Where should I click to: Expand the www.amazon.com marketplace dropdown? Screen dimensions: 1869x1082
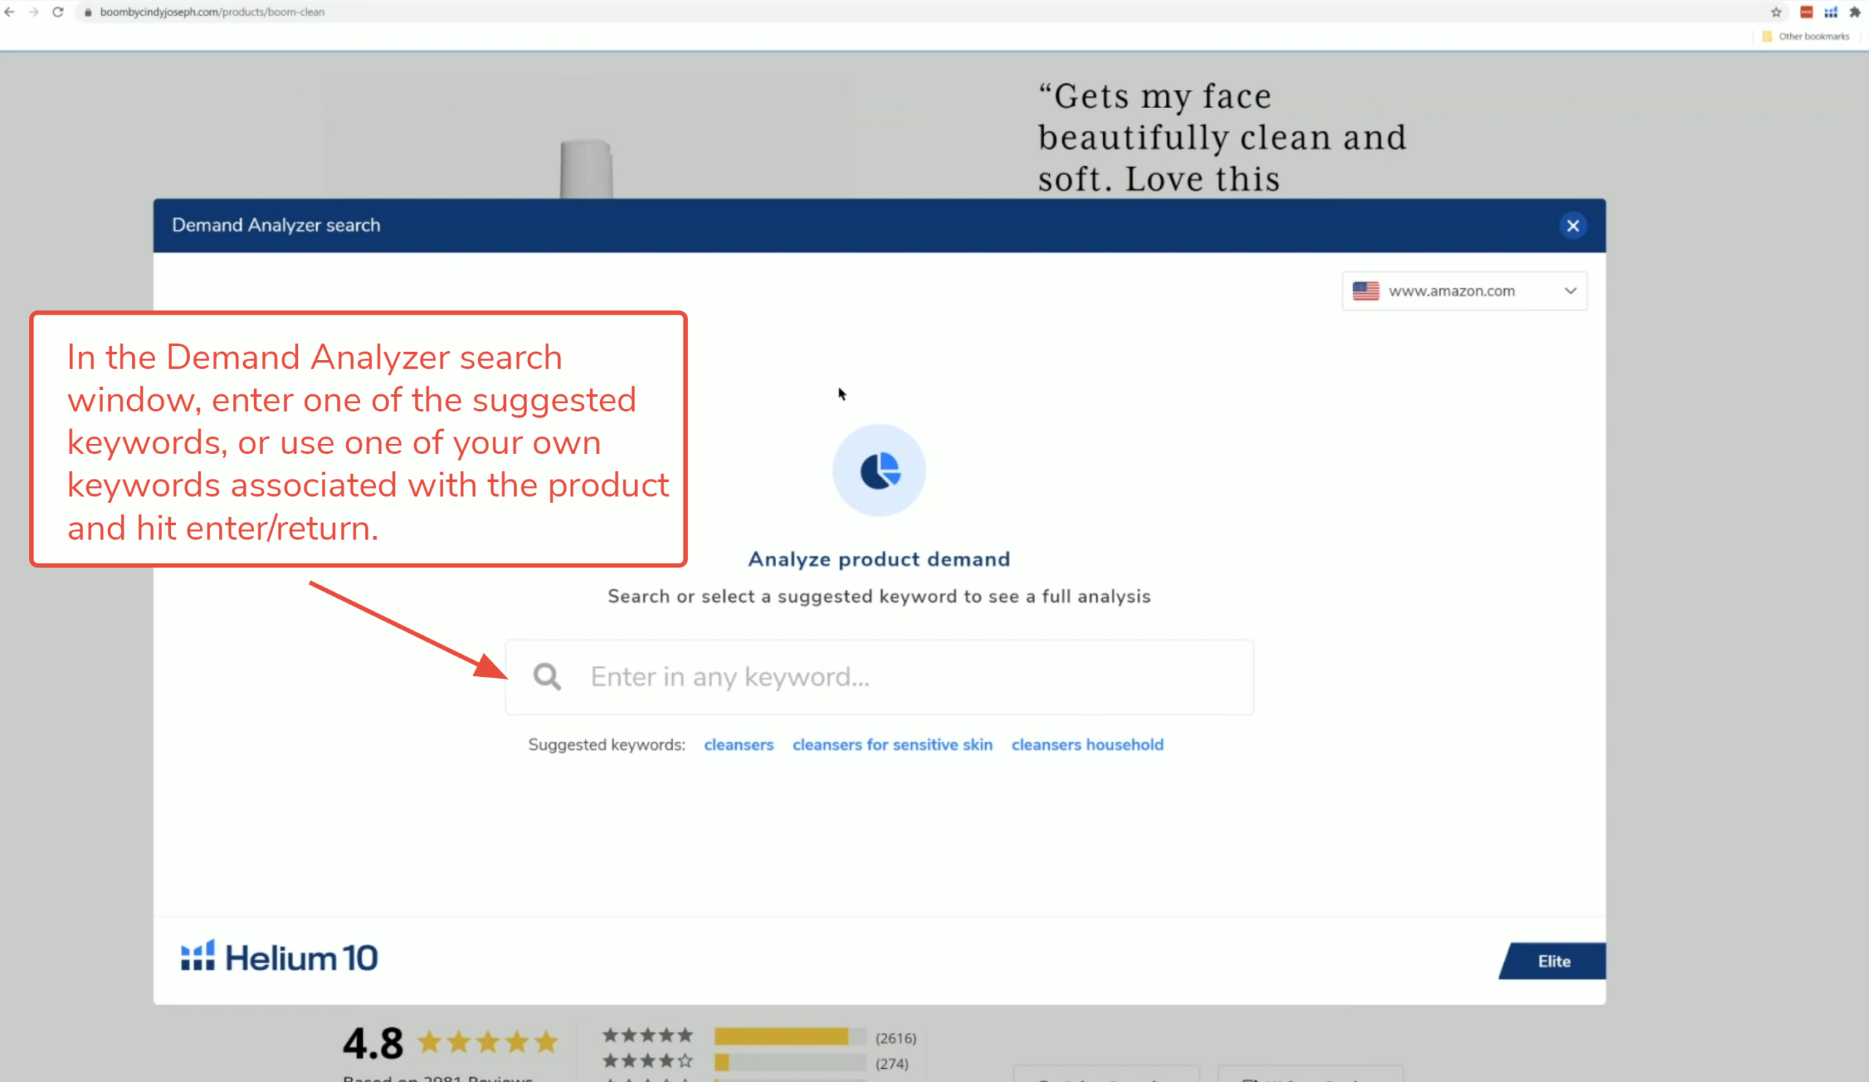click(x=1570, y=291)
